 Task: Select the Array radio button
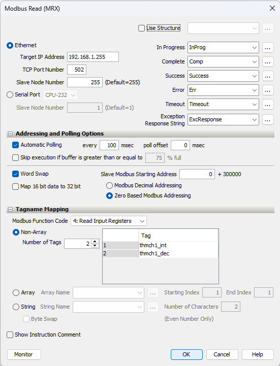tap(16, 293)
